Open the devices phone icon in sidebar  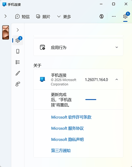[18, 51]
